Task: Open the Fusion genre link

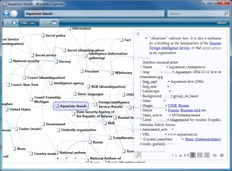Action: click(173, 110)
